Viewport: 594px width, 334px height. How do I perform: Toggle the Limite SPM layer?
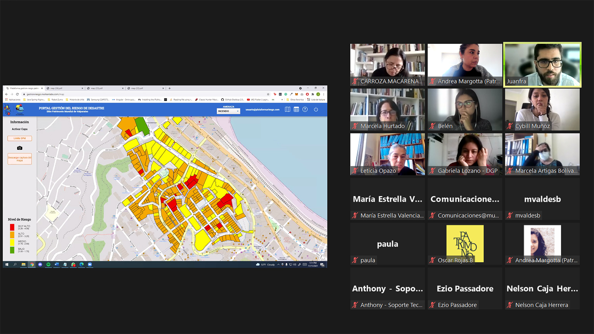point(19,138)
